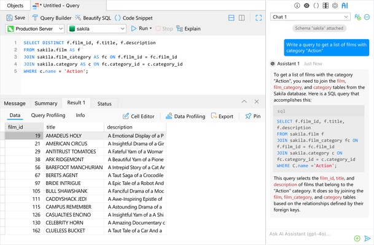
Task: Click Explain to view the query plan
Action: [188, 29]
